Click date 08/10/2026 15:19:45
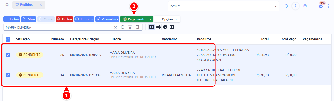The height and width of the screenshot is (101, 334). [x=86, y=75]
